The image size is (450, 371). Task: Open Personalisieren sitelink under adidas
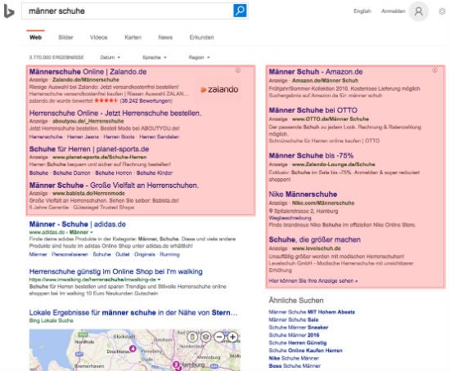[70, 254]
